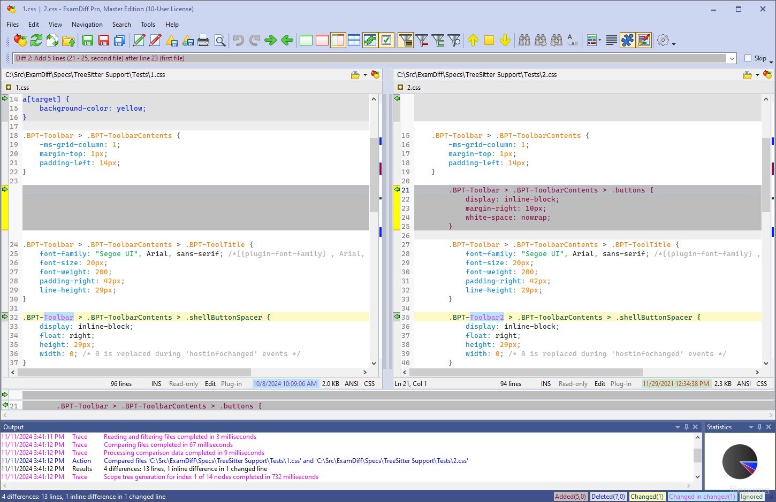776x502 pixels.
Task: Open the print preview magnifier
Action: pyautogui.click(x=220, y=40)
